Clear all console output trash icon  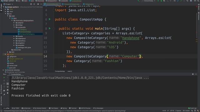(7, 93)
